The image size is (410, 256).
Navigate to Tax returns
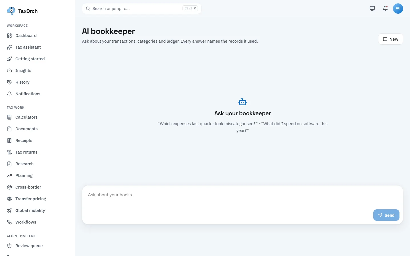point(37,152)
